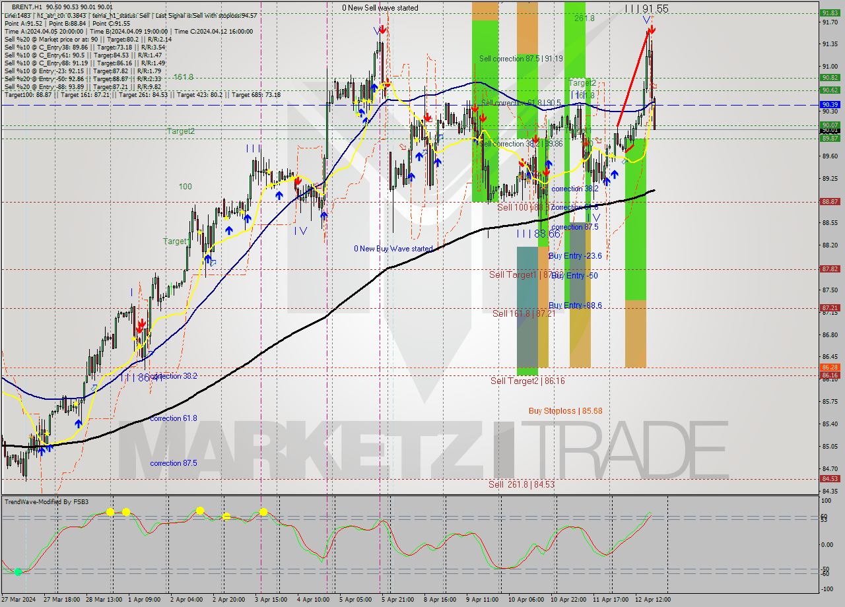Click the 'Sell %10 @ Entry -23: 92.15' line

click(83, 71)
